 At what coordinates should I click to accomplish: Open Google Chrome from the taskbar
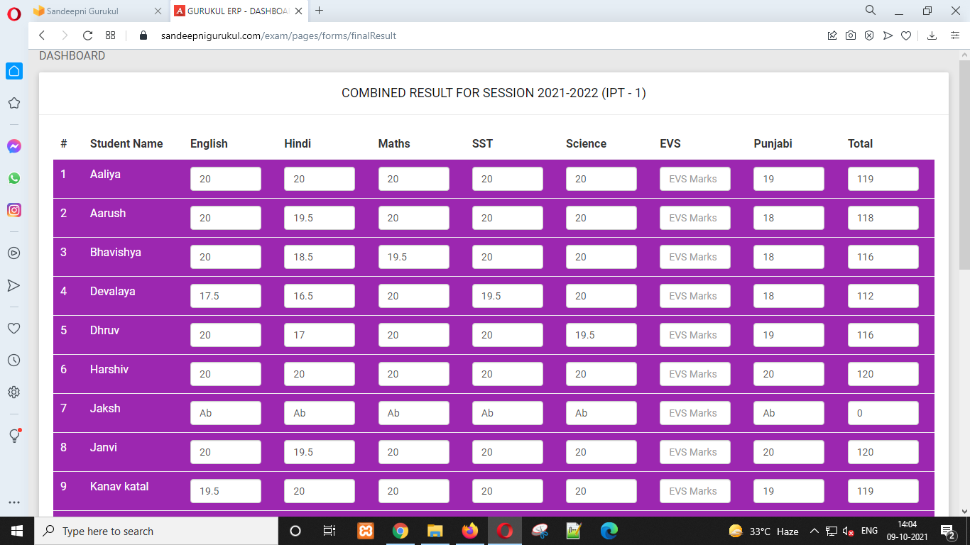point(400,531)
